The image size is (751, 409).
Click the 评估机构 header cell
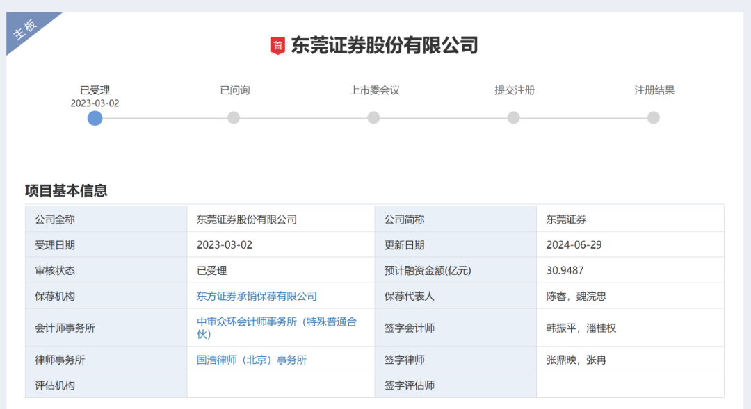[x=106, y=385]
